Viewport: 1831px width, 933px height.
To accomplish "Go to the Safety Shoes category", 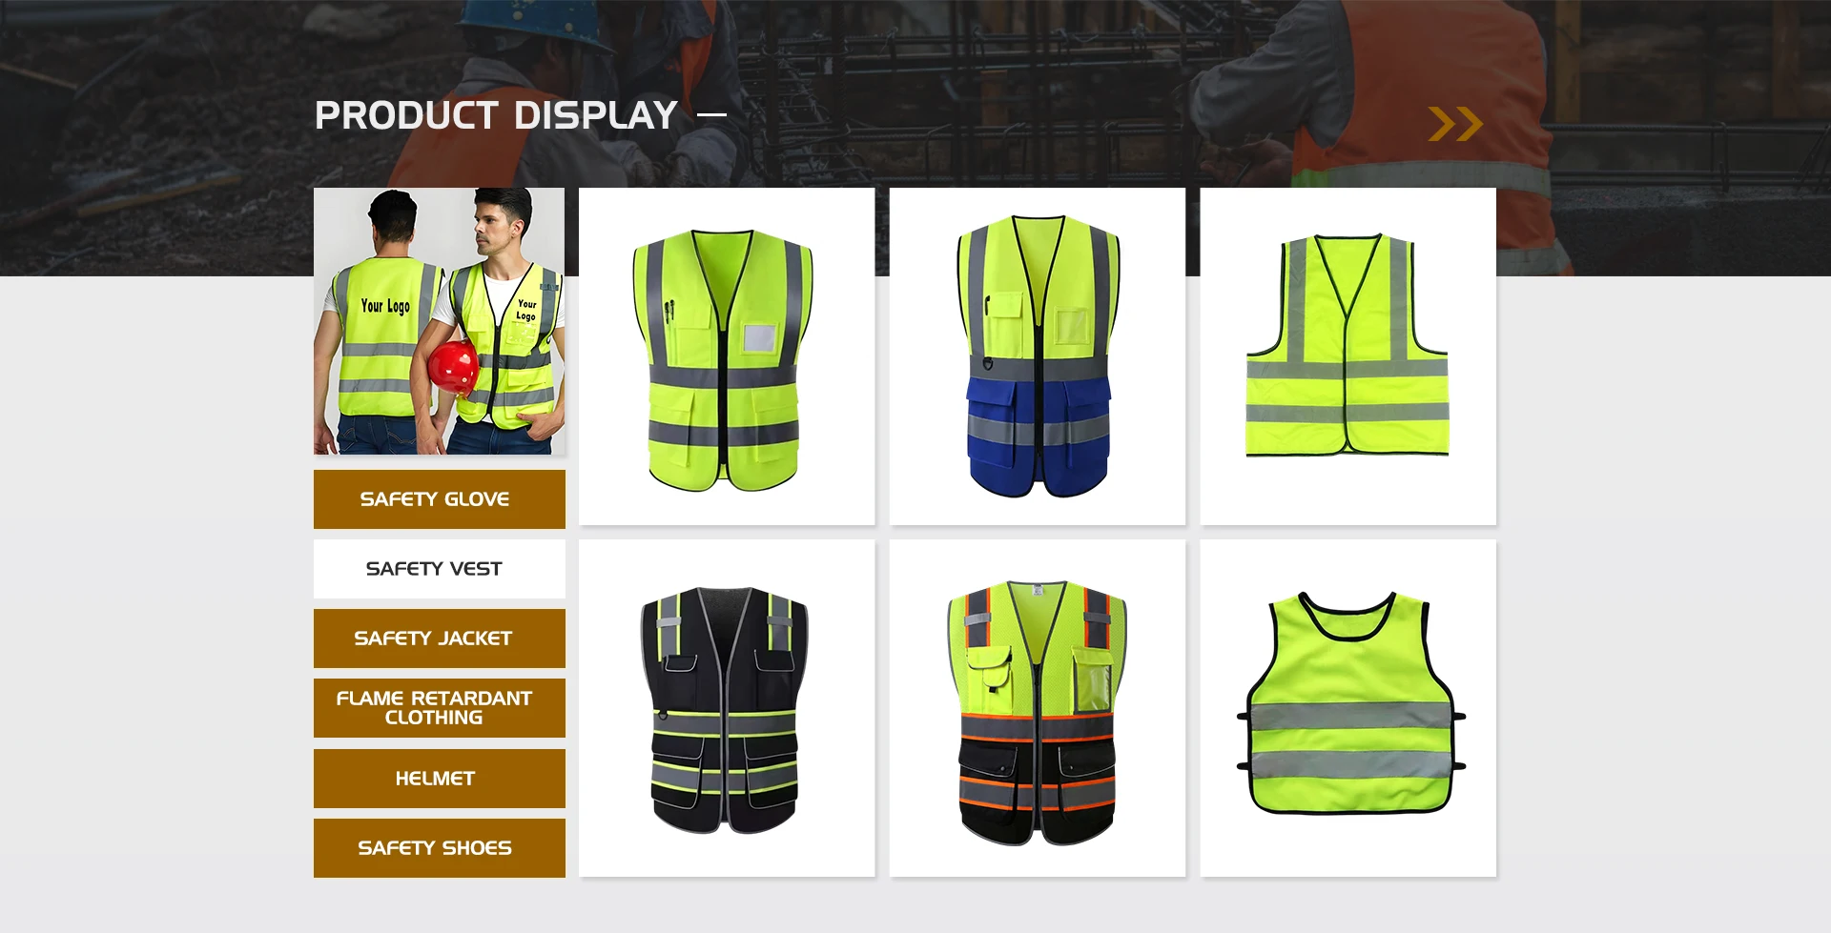I will (439, 848).
